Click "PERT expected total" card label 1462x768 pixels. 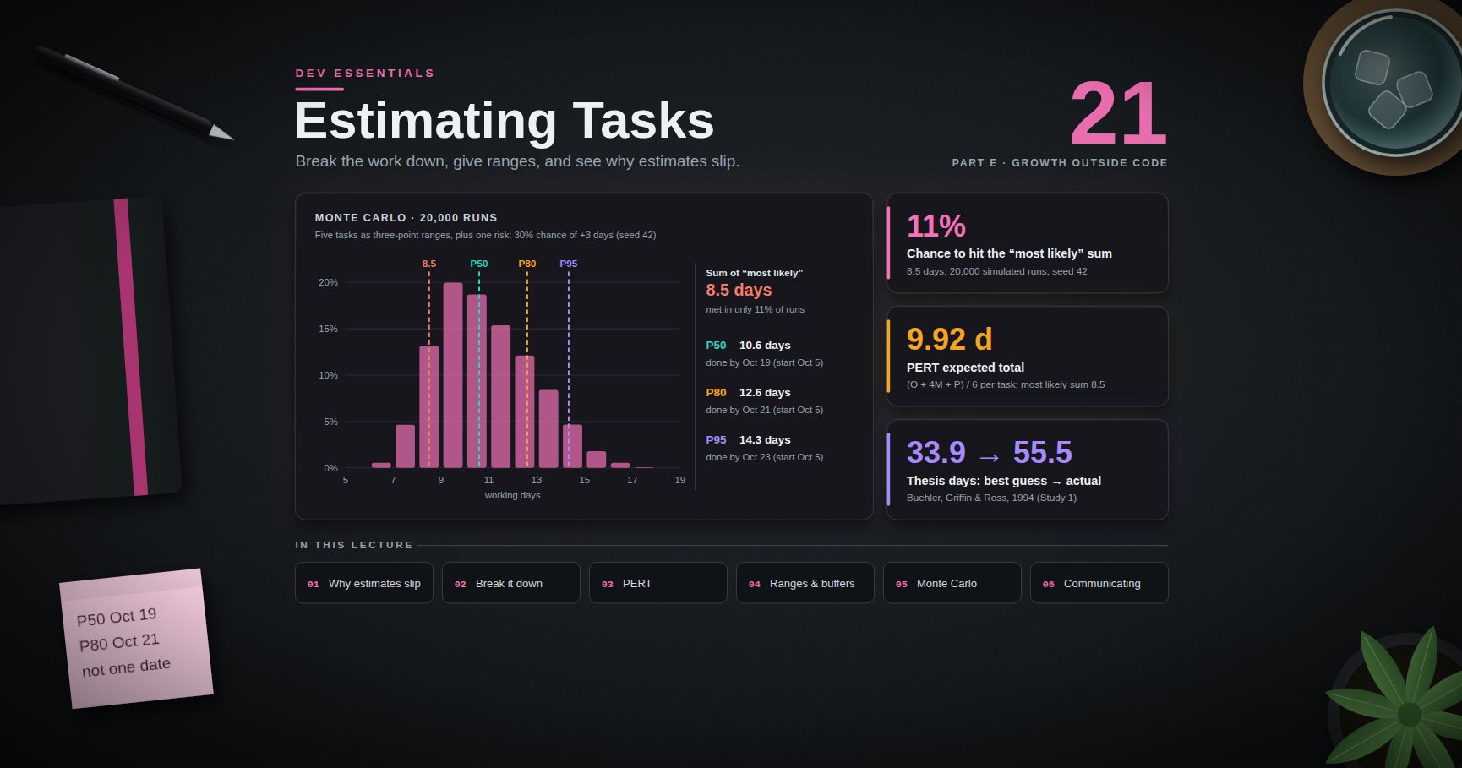pyautogui.click(x=965, y=368)
